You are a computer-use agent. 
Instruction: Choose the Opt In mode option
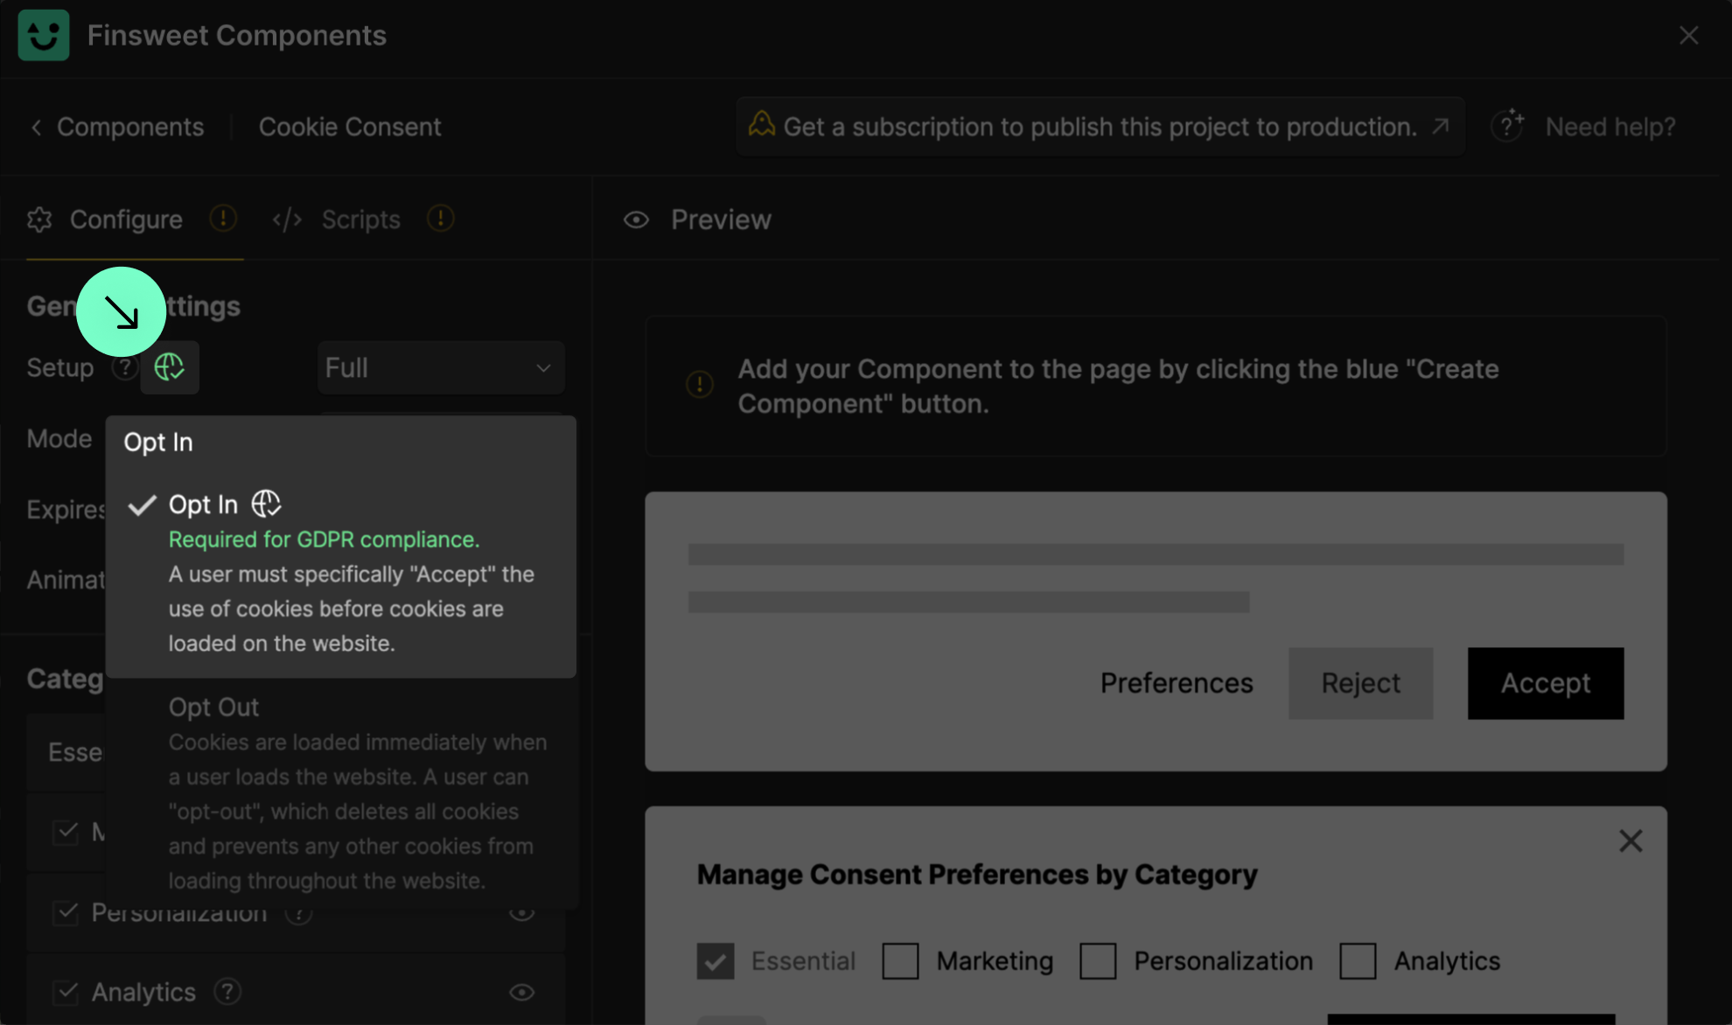coord(341,575)
